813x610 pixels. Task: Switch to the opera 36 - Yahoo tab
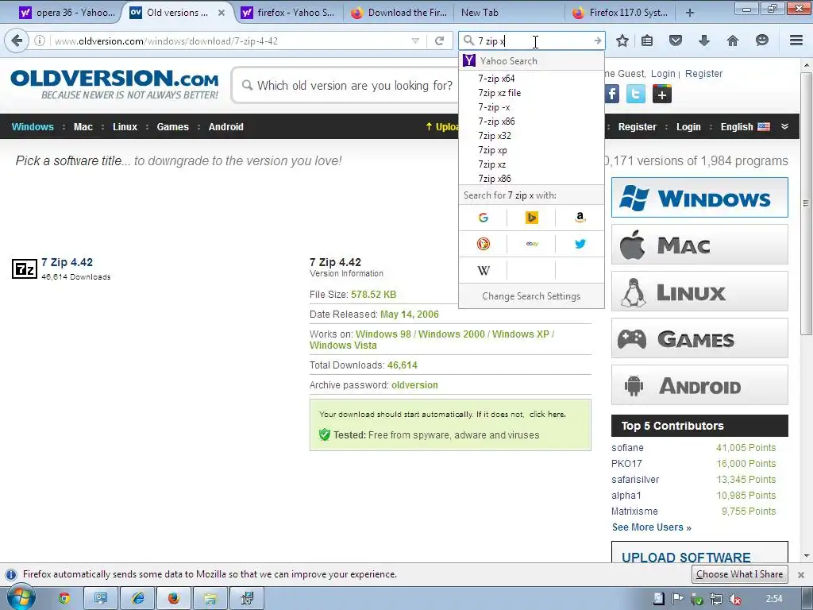(67, 13)
